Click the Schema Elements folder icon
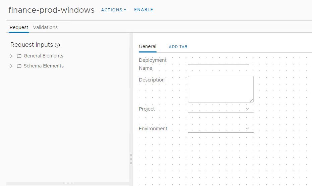 [19, 66]
